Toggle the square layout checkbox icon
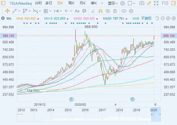This screenshot has height=125, width=177. 130,3
